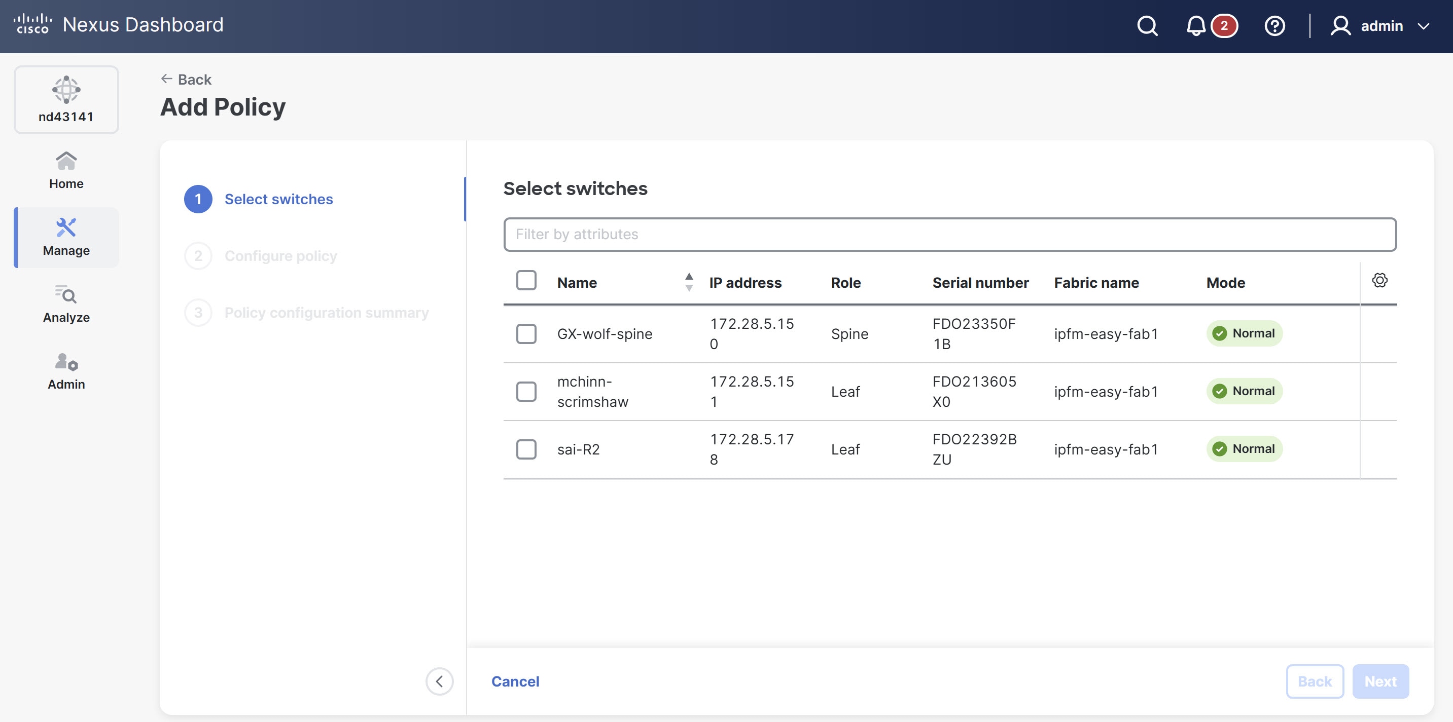Open the notifications bell

[1195, 26]
